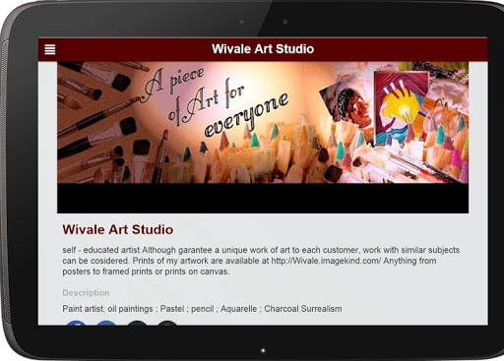Click the red 'Wivale Art Studio' heading
The width and height of the screenshot is (504, 361).
118,229
